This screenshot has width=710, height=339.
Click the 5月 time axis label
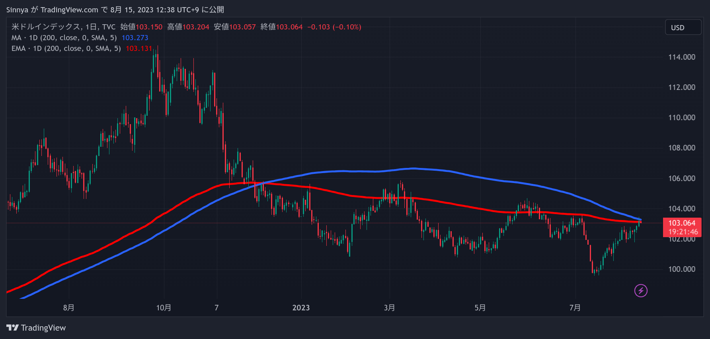(480, 308)
